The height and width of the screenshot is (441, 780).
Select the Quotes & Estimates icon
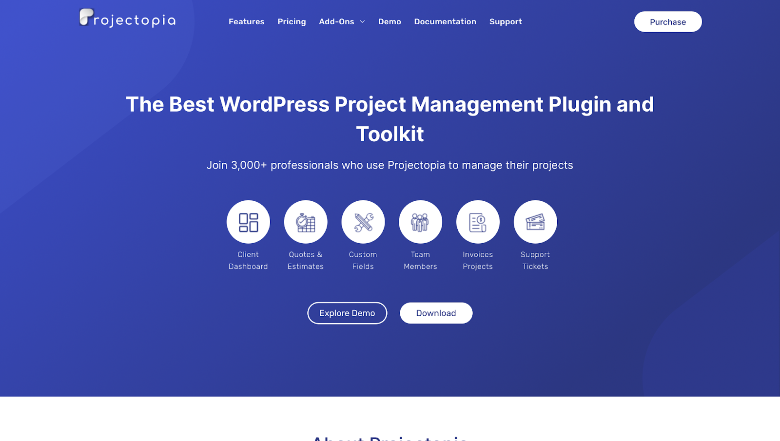pyautogui.click(x=306, y=222)
